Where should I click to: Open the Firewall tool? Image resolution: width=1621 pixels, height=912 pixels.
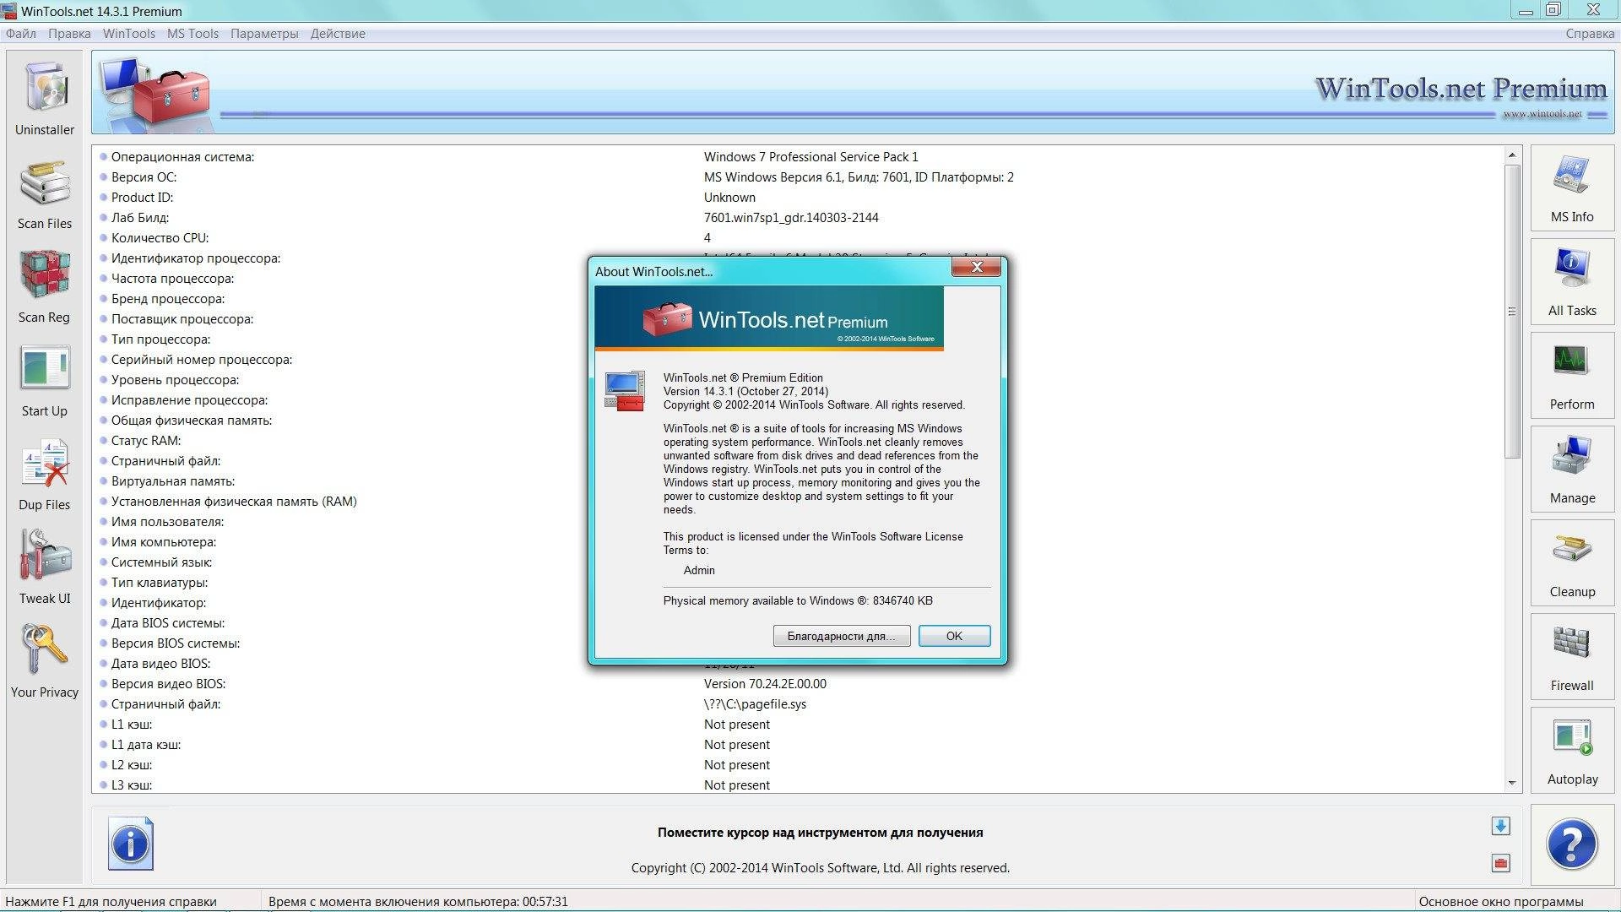point(1572,657)
